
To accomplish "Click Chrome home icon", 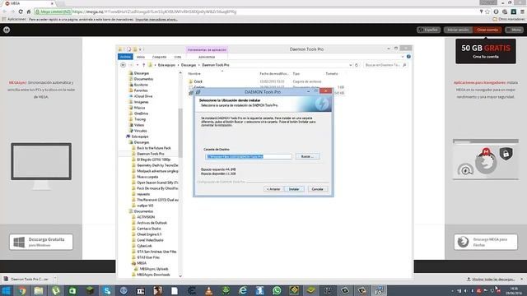I will (x=29, y=12).
